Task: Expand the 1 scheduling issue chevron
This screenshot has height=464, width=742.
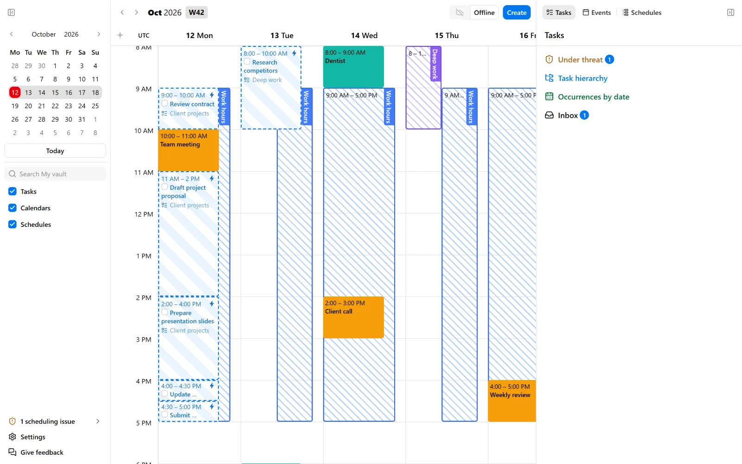Action: (98, 421)
